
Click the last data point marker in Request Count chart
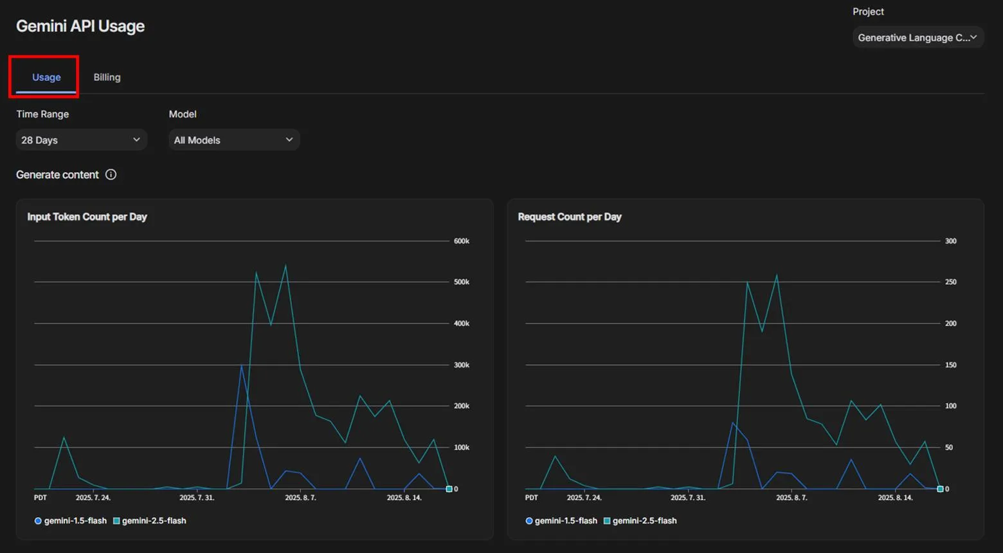pyautogui.click(x=940, y=489)
